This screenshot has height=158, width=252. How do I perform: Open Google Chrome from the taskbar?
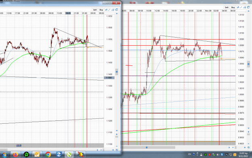click(x=48, y=155)
